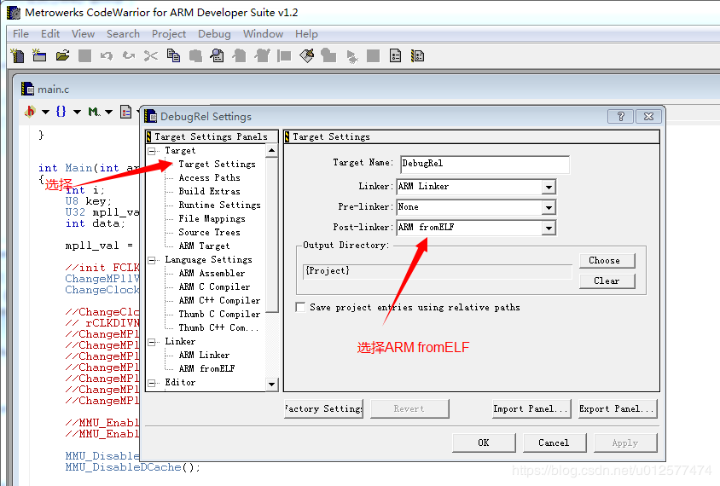This screenshot has width=720, height=486.
Task: Click the Choose button
Action: pos(607,261)
